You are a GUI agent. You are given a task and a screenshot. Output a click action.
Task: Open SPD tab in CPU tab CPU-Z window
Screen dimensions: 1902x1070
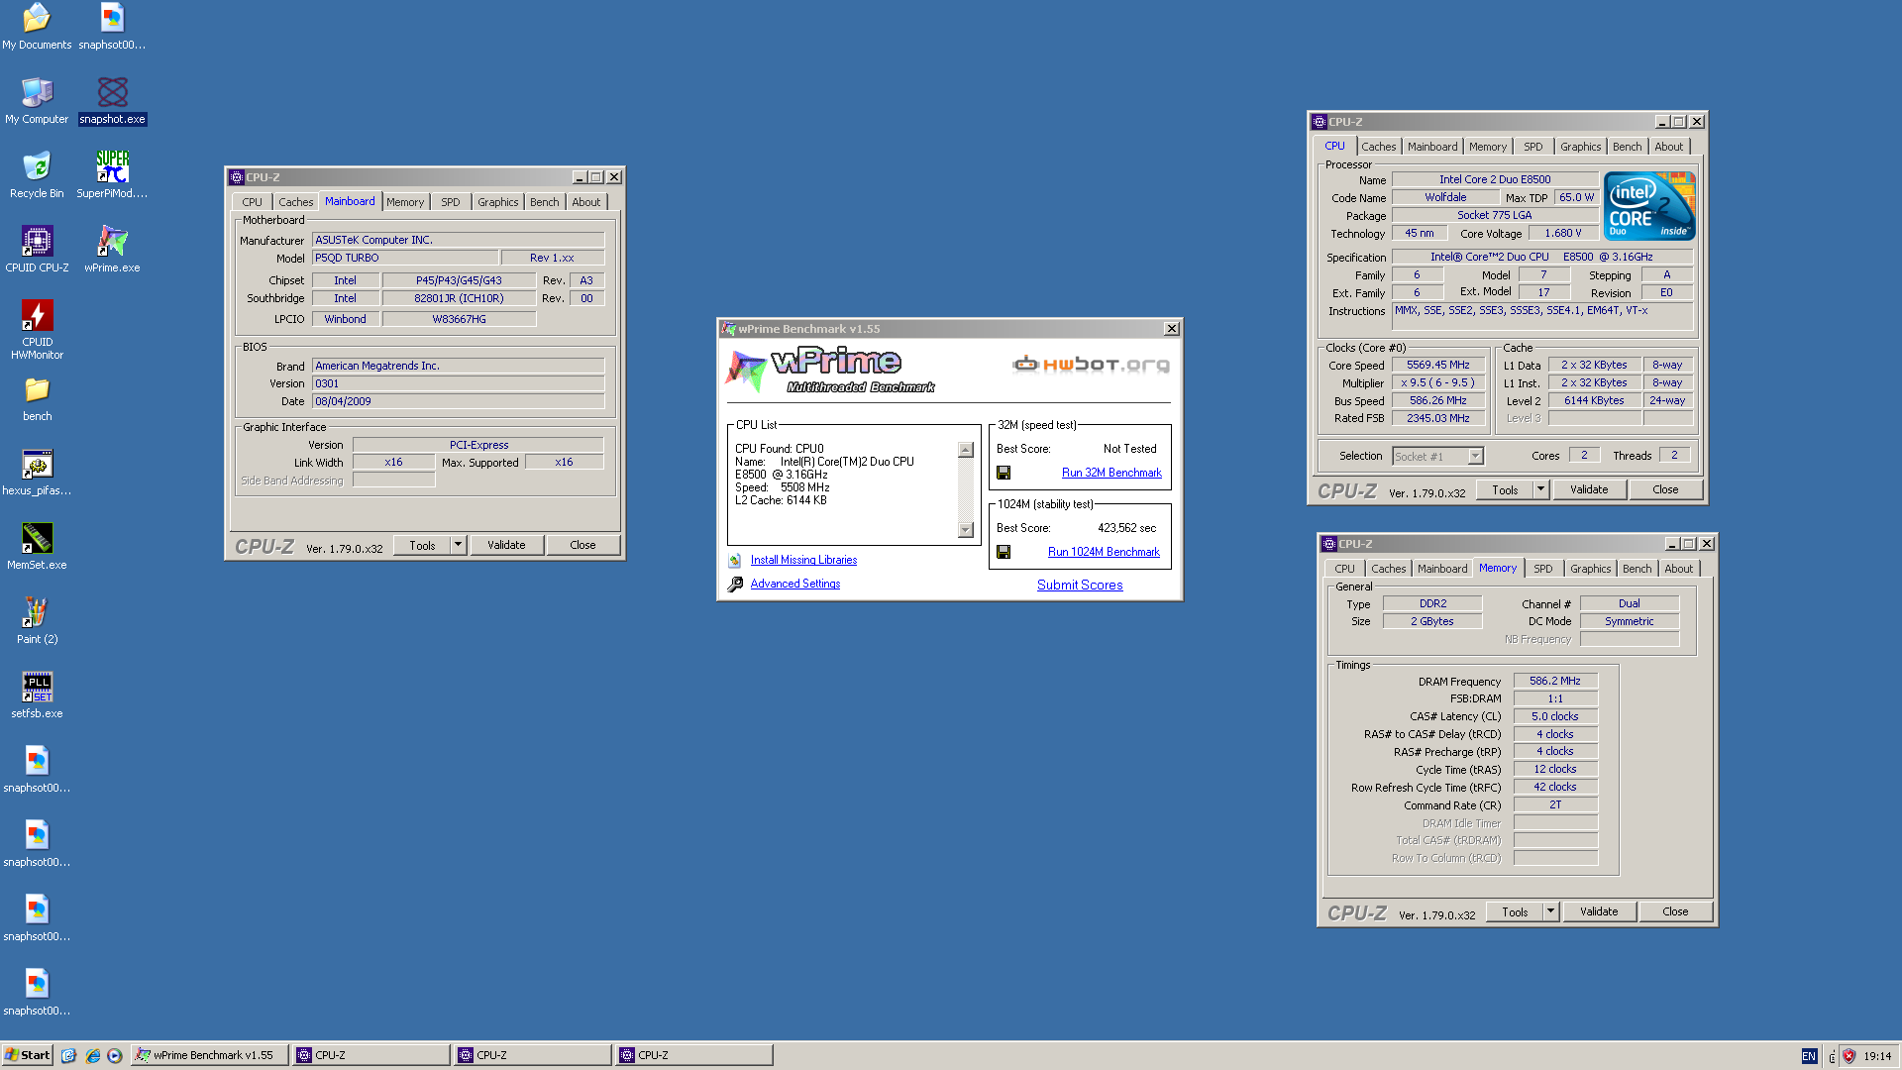(x=1533, y=147)
